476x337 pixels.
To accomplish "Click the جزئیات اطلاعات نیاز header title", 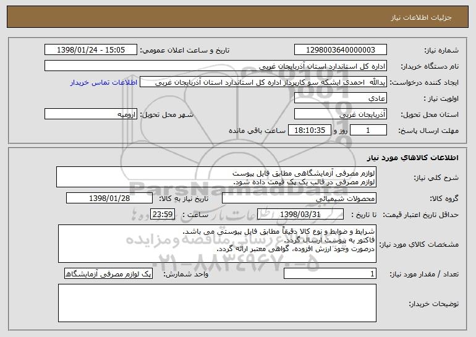I will [421, 17].
